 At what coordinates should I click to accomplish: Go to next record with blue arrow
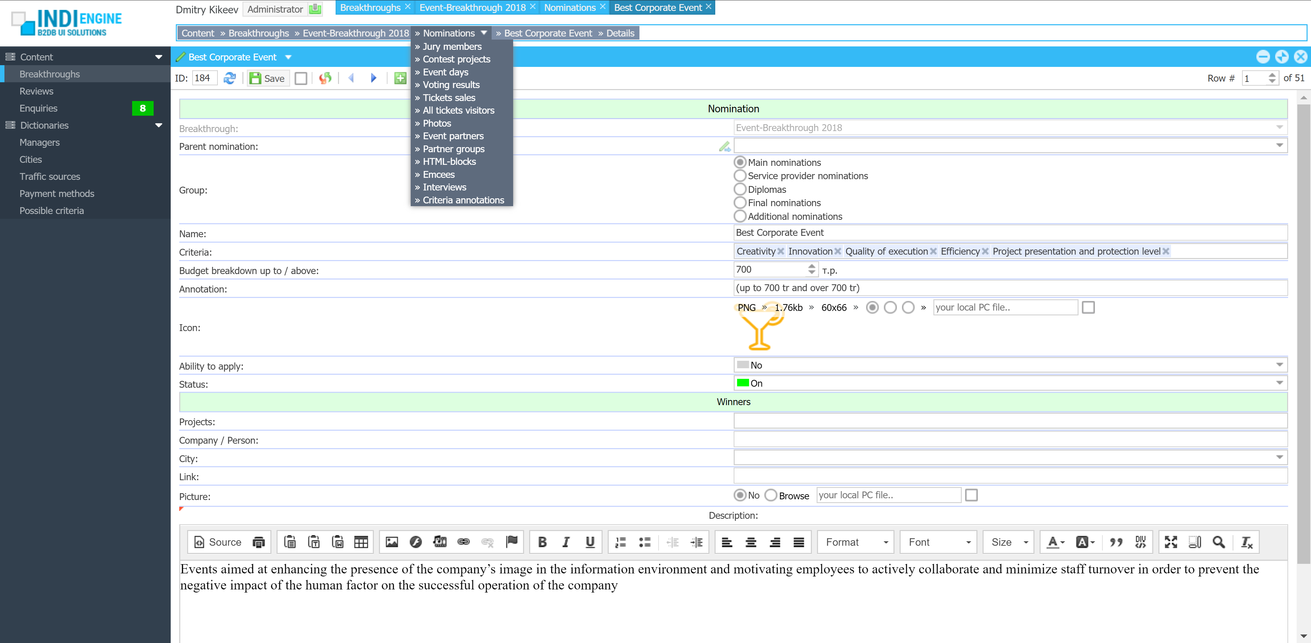tap(373, 78)
